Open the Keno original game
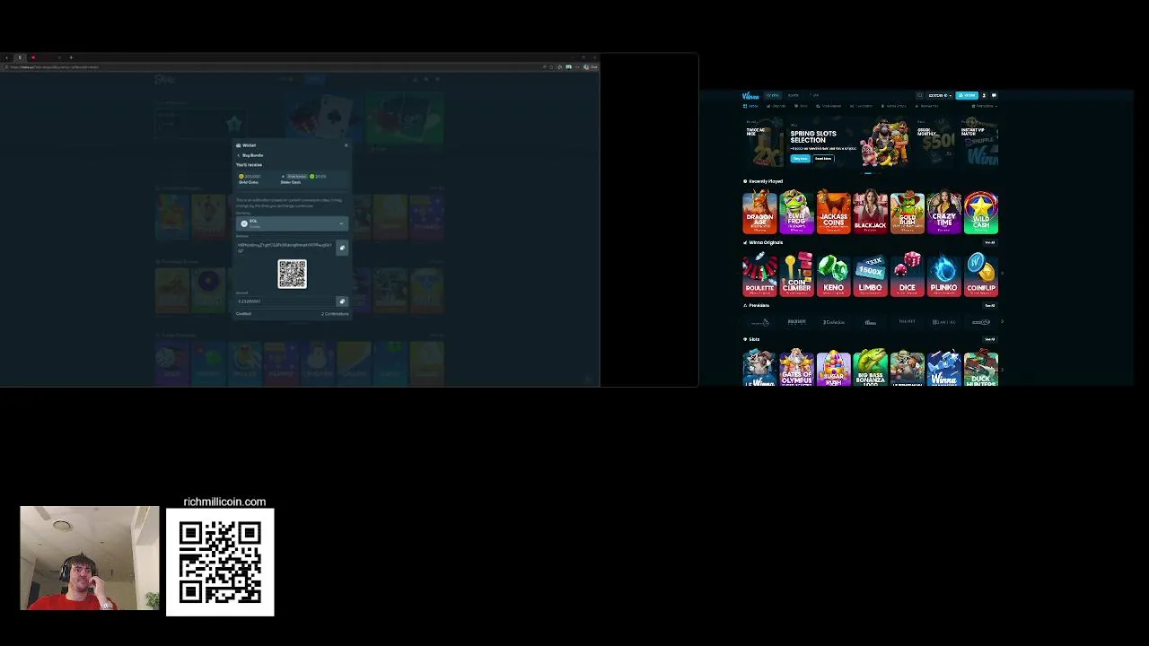 tap(833, 274)
